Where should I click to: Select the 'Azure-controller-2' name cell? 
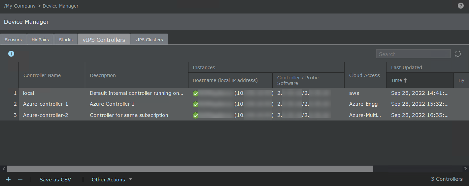pos(46,115)
